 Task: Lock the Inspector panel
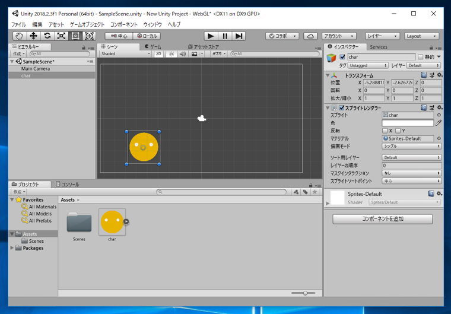pos(431,47)
